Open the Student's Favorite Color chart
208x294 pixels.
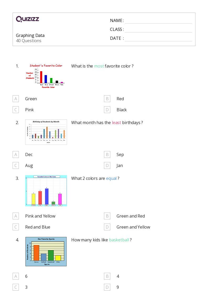click(45, 76)
